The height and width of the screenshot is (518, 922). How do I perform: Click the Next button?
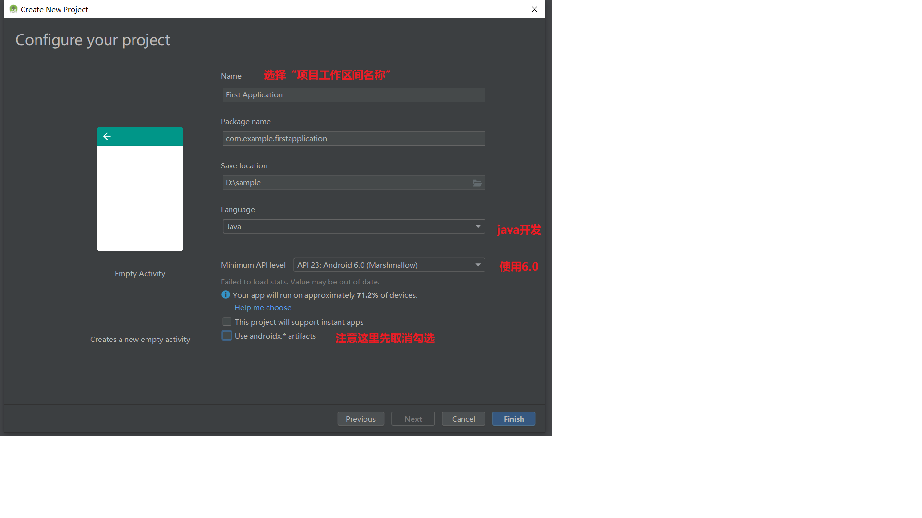click(413, 419)
